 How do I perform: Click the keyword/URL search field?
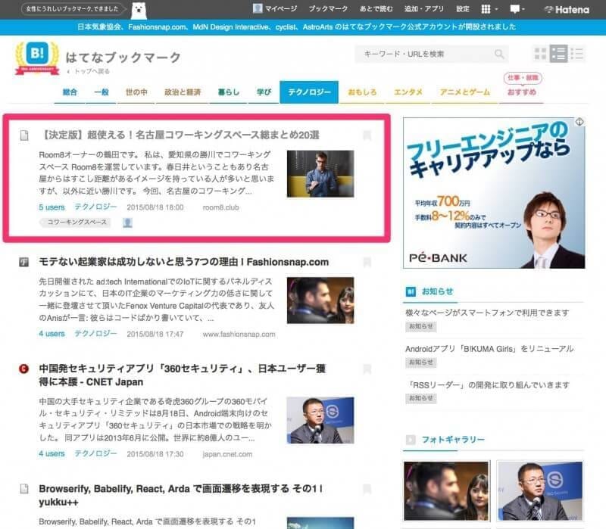(424, 54)
